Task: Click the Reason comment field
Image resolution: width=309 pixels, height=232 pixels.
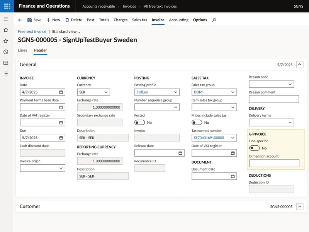Action: [274, 99]
